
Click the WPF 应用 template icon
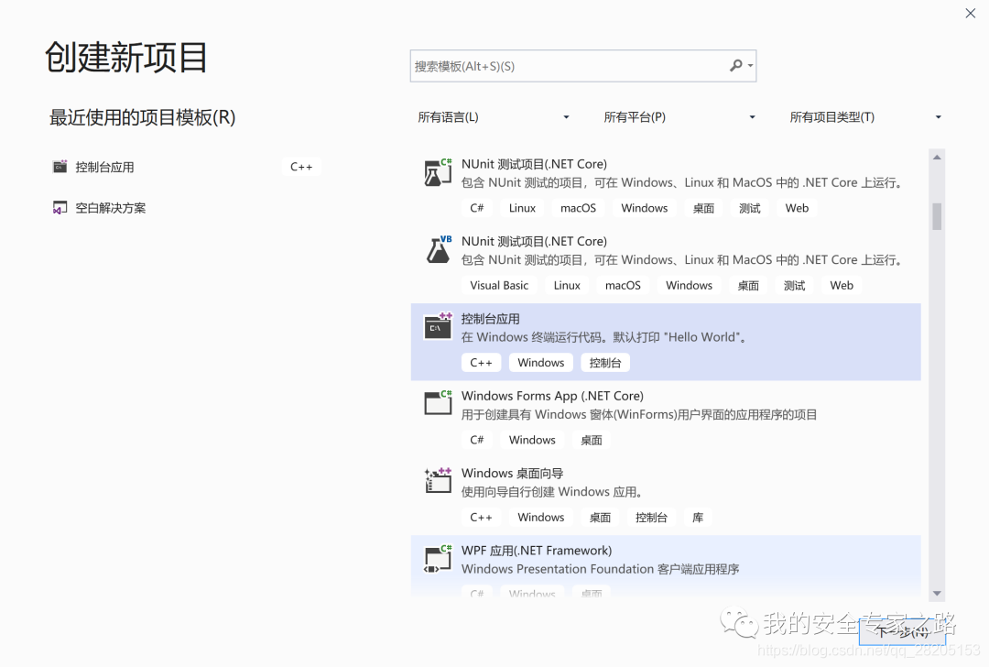pyautogui.click(x=438, y=559)
